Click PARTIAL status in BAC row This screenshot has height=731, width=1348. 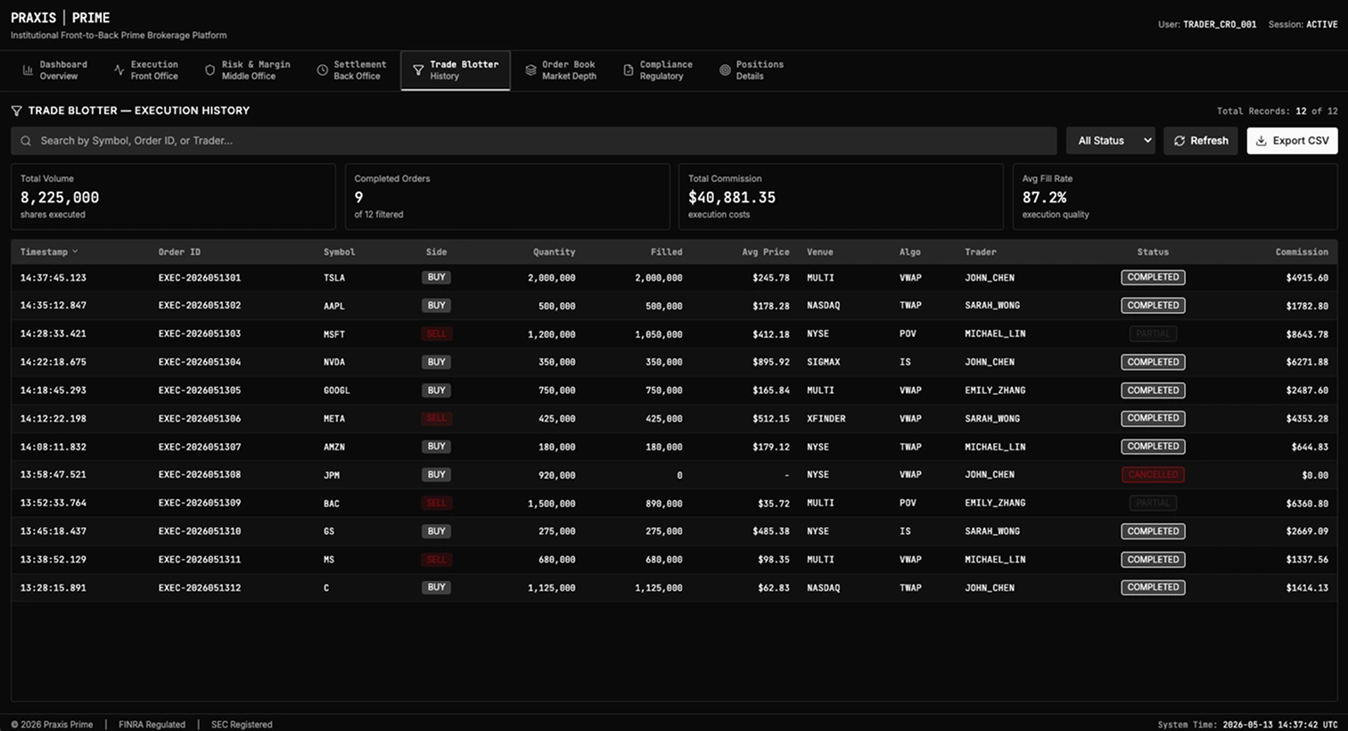(1153, 503)
